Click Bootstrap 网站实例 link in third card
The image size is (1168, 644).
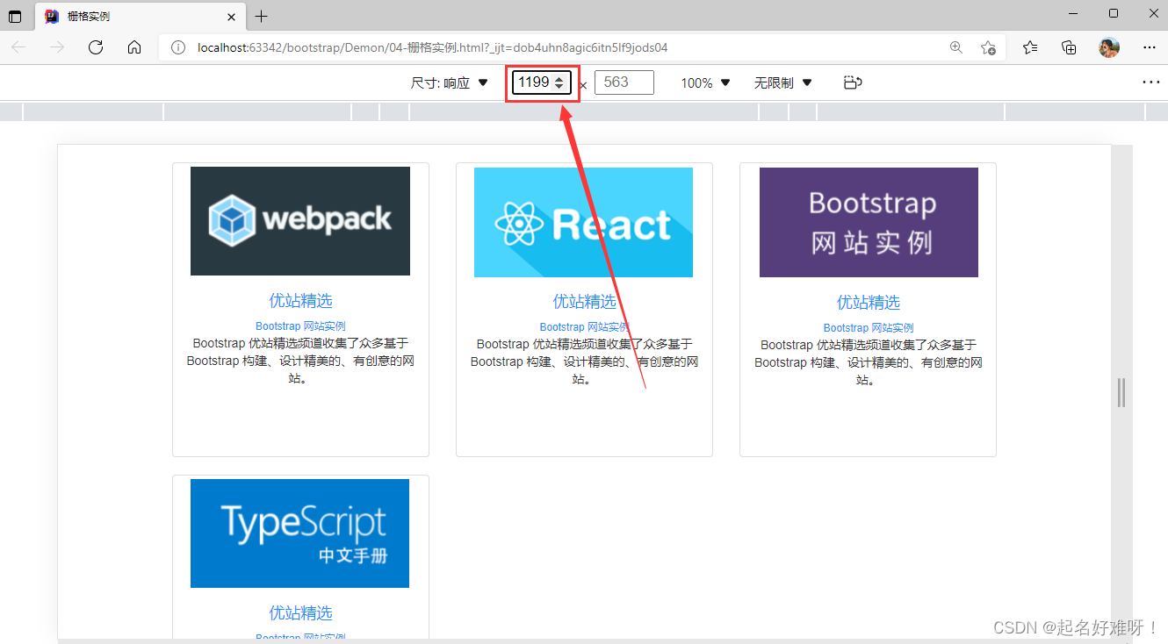[x=868, y=328]
